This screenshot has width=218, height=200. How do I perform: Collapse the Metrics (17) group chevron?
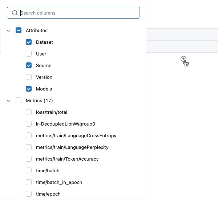(8, 101)
